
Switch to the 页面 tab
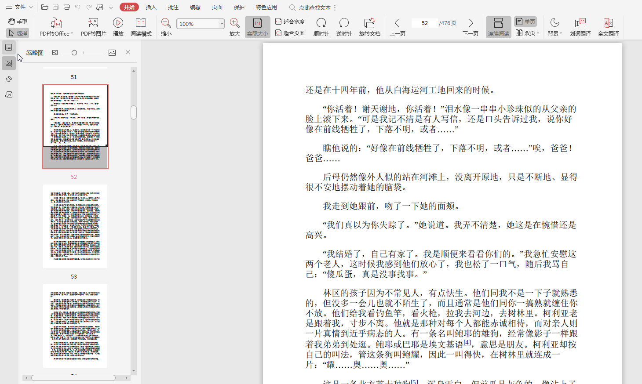[x=217, y=7]
